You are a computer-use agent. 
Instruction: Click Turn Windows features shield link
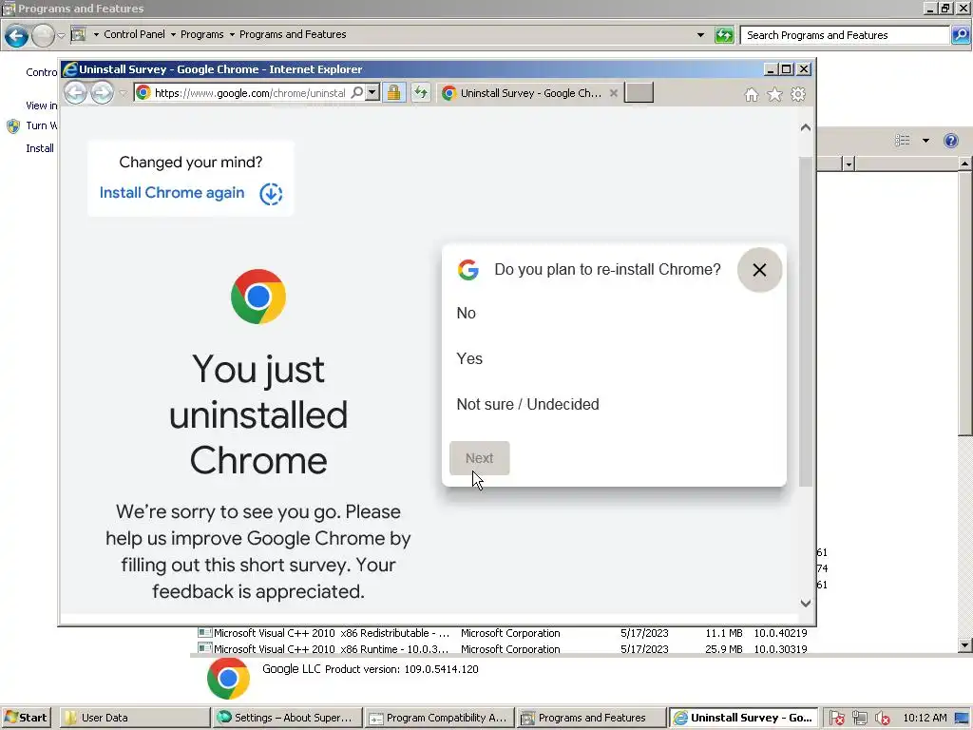31,126
